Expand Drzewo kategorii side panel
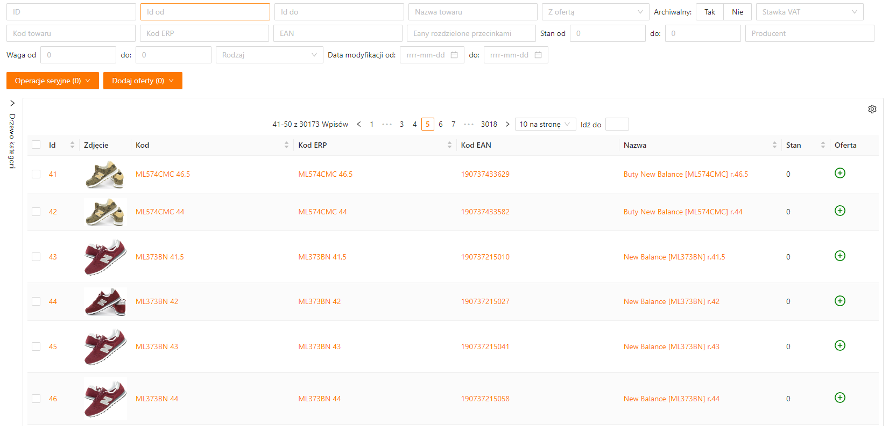 click(12, 103)
